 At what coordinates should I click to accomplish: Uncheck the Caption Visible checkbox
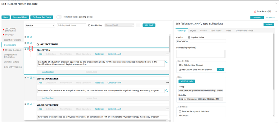point(189,37)
